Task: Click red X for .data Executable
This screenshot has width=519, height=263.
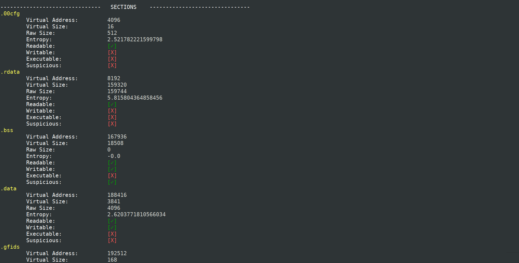Action: tap(112, 234)
